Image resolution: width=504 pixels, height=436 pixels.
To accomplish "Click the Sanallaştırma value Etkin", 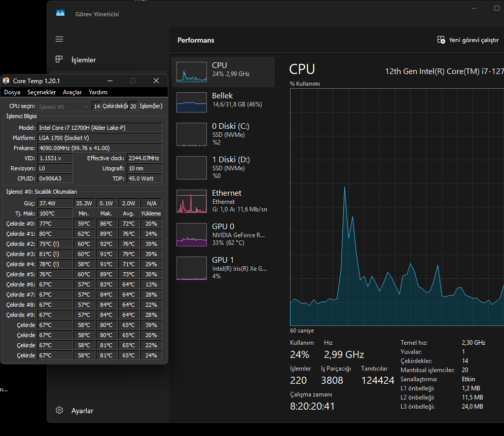I will 469,379.
